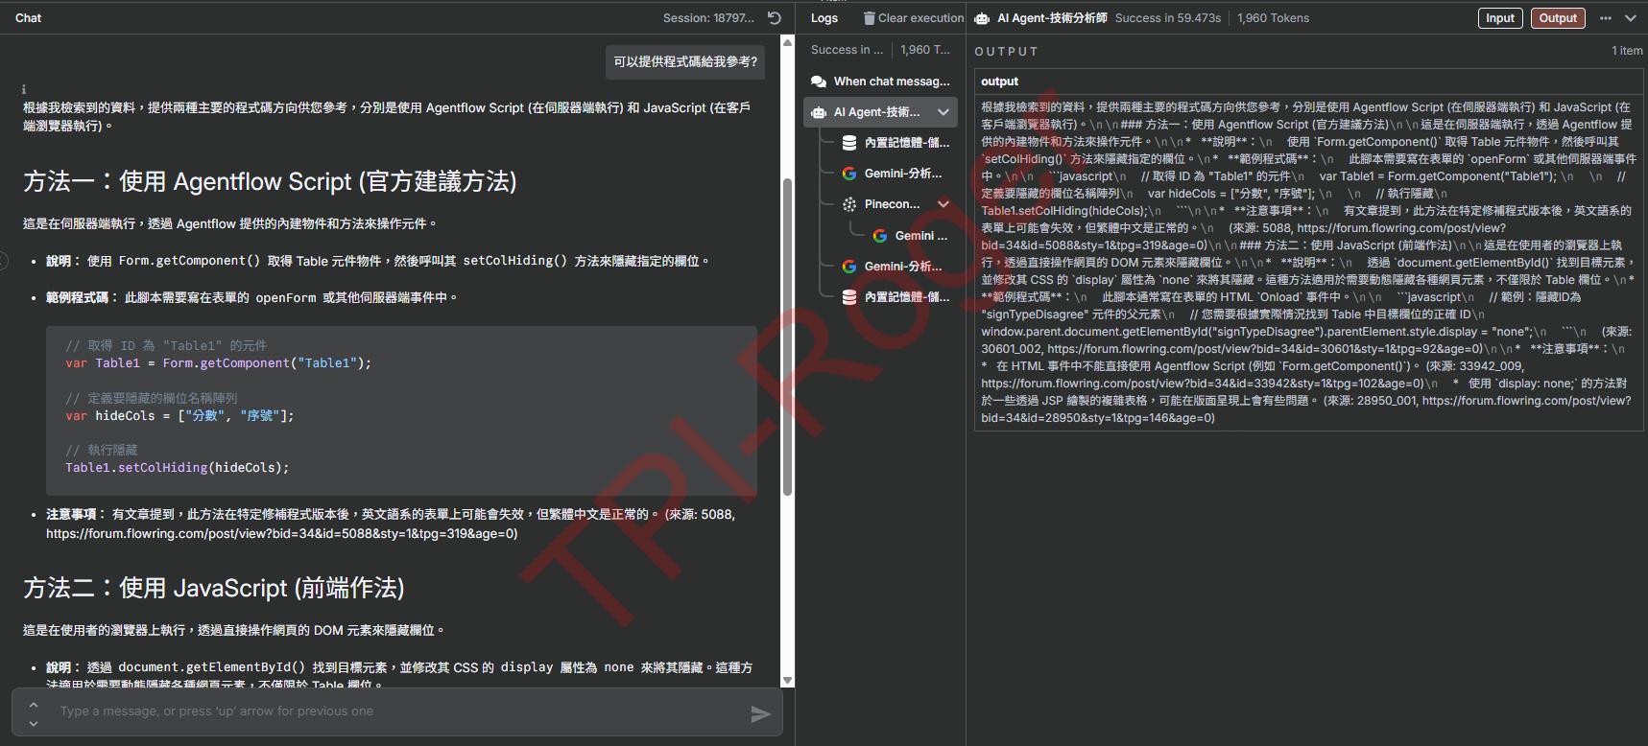Switch to the Input view
Screen dimensions: 1648x746
tap(1500, 18)
